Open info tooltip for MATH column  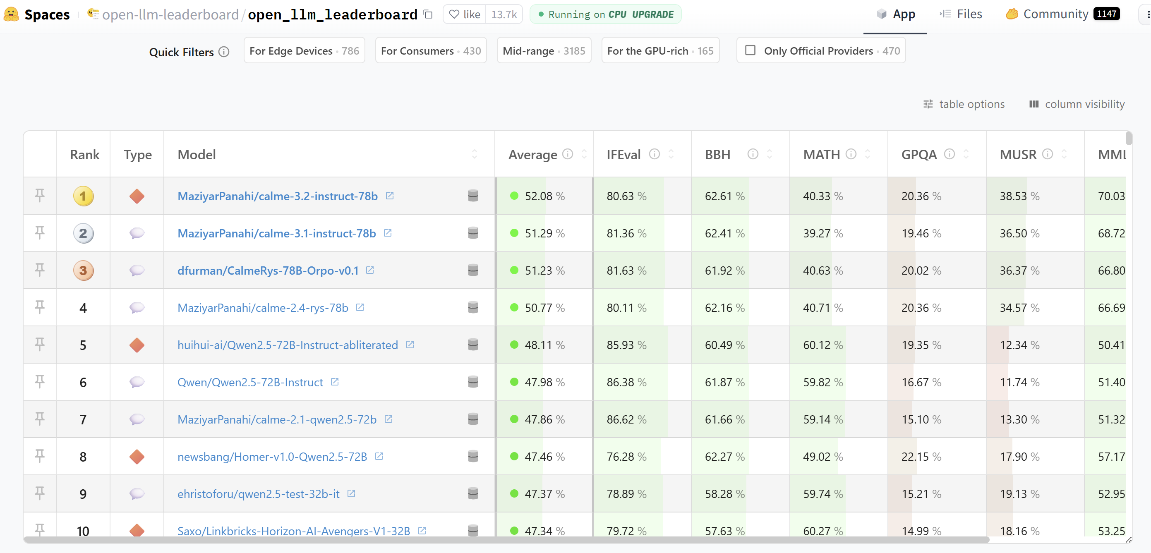851,154
